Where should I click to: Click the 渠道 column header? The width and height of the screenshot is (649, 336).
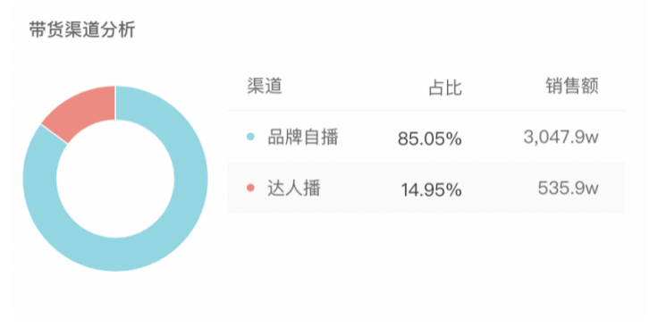click(x=265, y=86)
